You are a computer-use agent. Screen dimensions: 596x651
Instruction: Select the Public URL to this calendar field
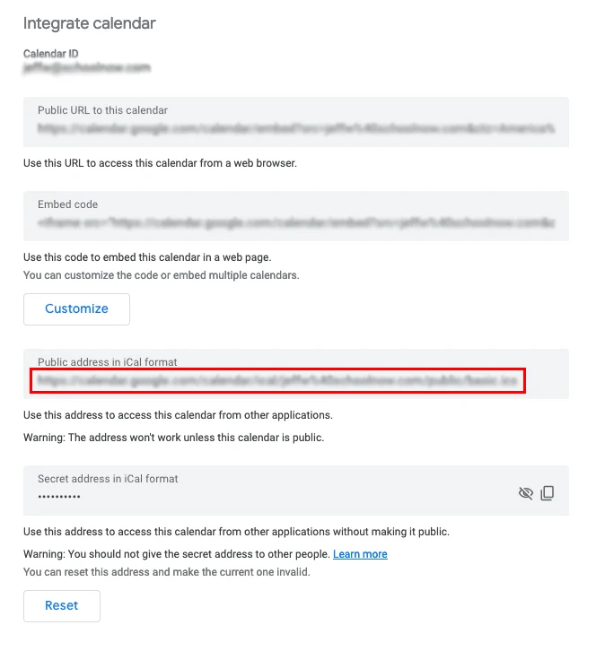click(x=294, y=128)
